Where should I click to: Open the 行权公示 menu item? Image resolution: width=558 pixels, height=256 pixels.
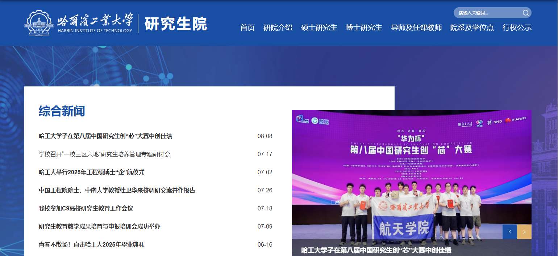pyautogui.click(x=517, y=27)
